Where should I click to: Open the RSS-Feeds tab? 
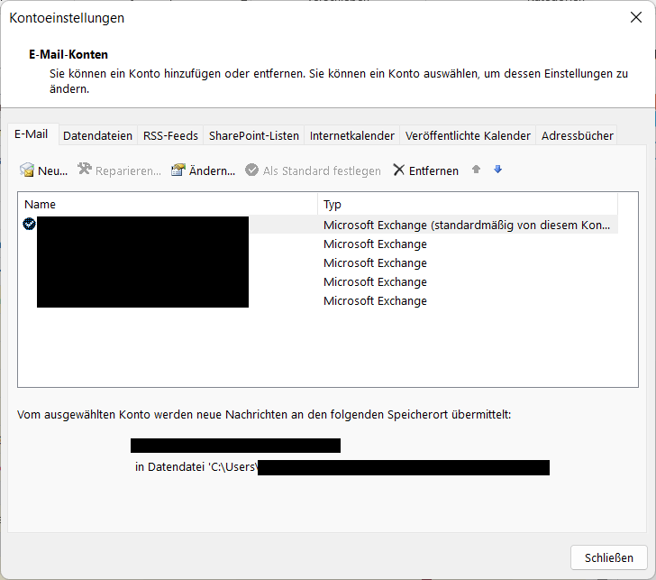coord(170,135)
